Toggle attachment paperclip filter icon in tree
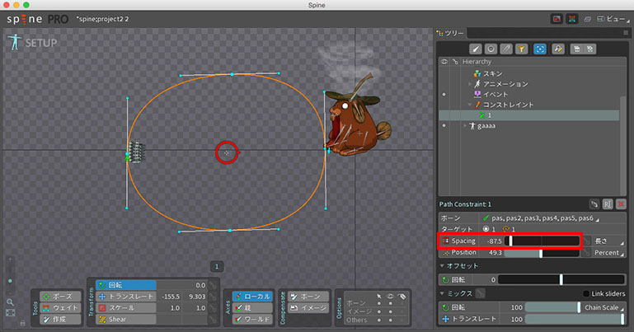Image resolution: width=634 pixels, height=332 pixels. click(x=506, y=49)
